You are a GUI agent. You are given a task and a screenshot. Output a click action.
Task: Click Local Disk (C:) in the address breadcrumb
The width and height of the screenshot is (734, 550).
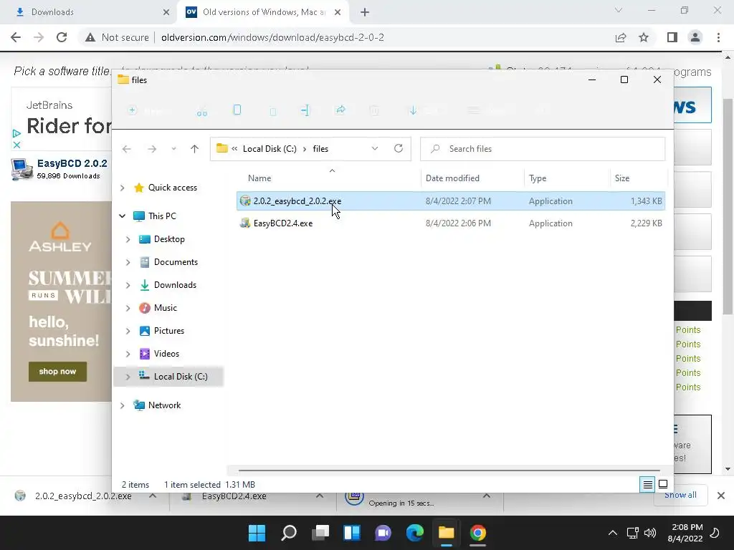(x=270, y=149)
